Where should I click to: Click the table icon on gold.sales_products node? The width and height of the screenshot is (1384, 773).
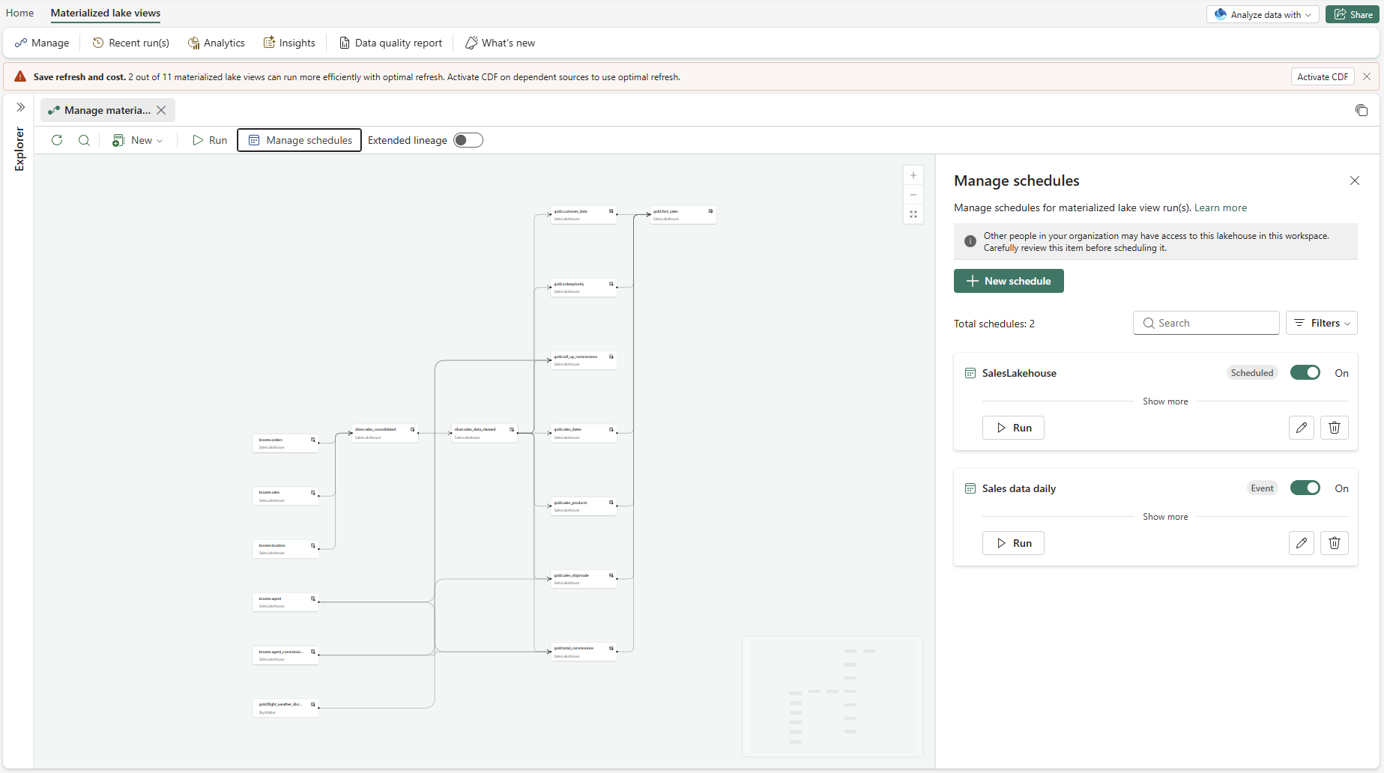coord(611,503)
